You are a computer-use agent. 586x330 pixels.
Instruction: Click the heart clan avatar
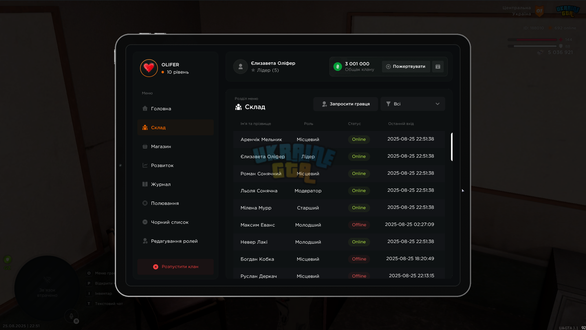[x=149, y=68]
